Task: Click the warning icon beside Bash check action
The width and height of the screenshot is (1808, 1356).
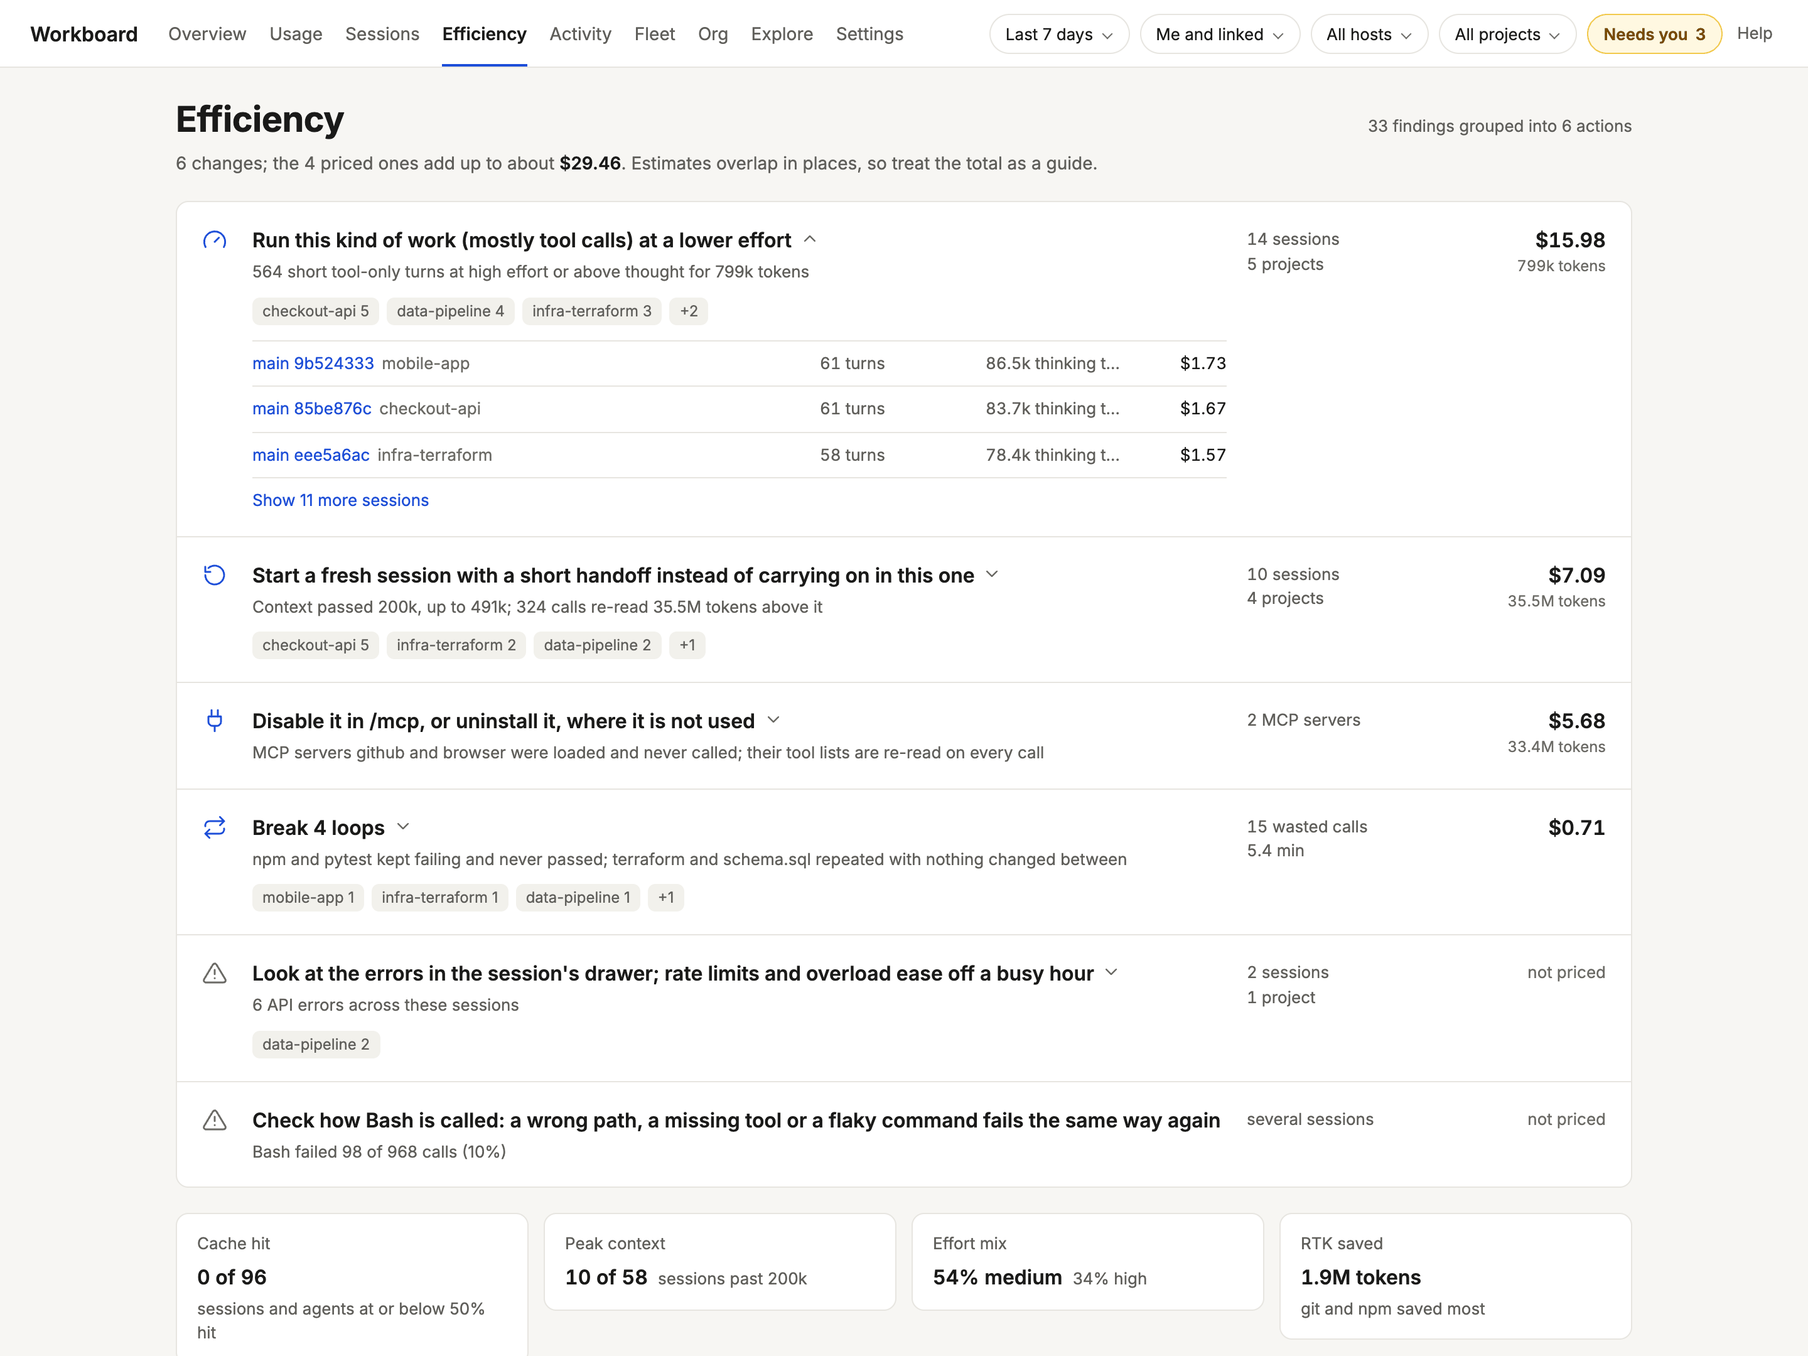Action: tap(214, 1121)
